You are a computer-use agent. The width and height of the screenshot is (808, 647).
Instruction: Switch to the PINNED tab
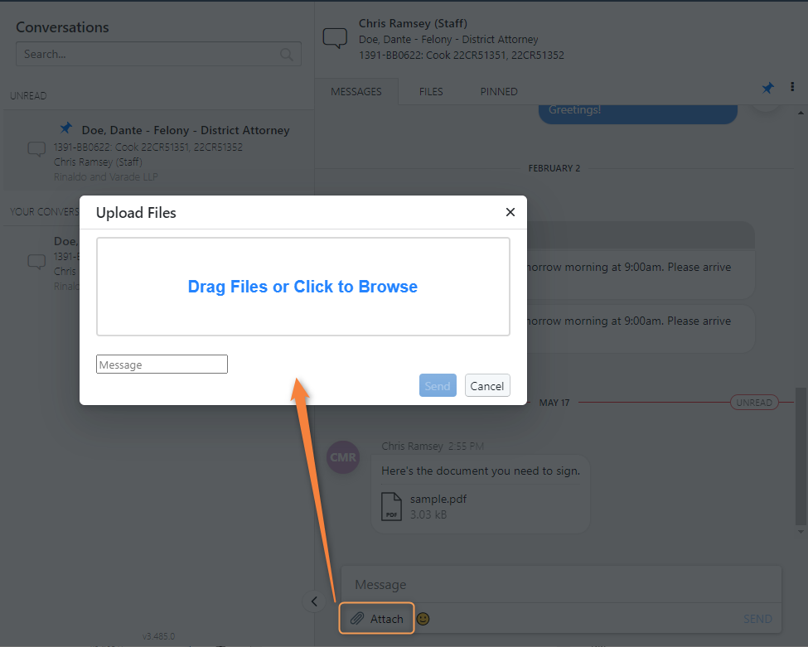tap(499, 92)
